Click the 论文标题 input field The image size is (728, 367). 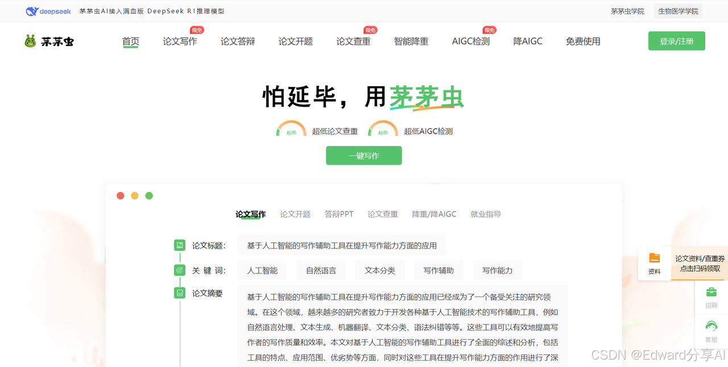tap(342, 245)
